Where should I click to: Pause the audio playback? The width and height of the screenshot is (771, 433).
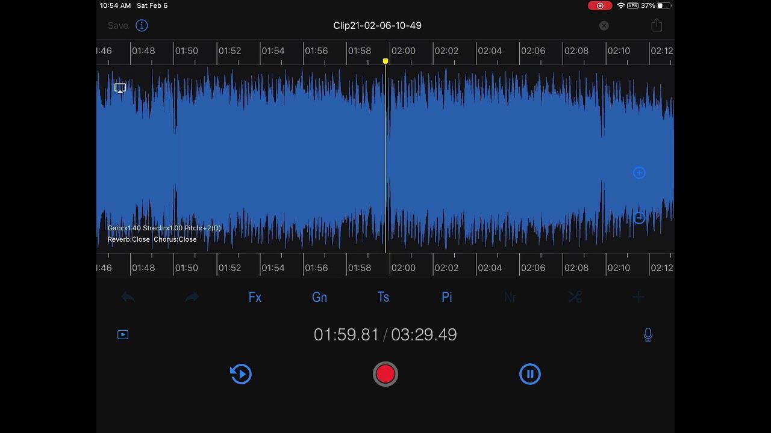point(530,374)
